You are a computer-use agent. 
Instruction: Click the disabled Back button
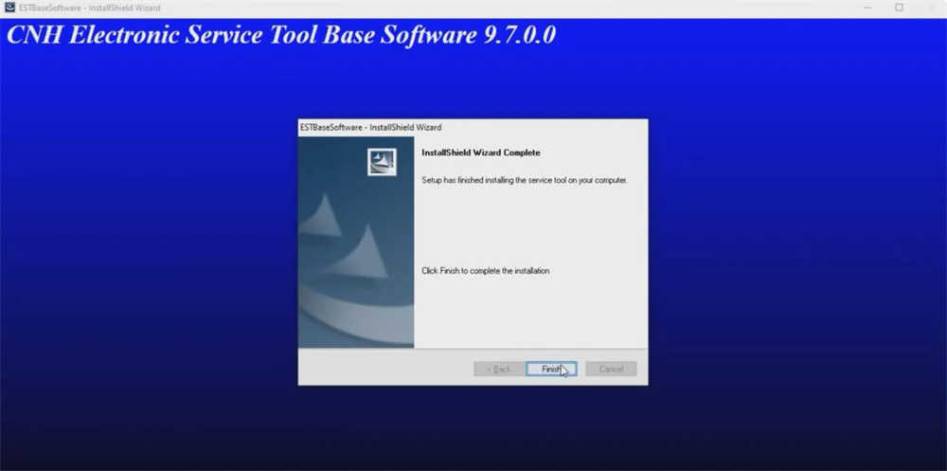click(x=498, y=369)
